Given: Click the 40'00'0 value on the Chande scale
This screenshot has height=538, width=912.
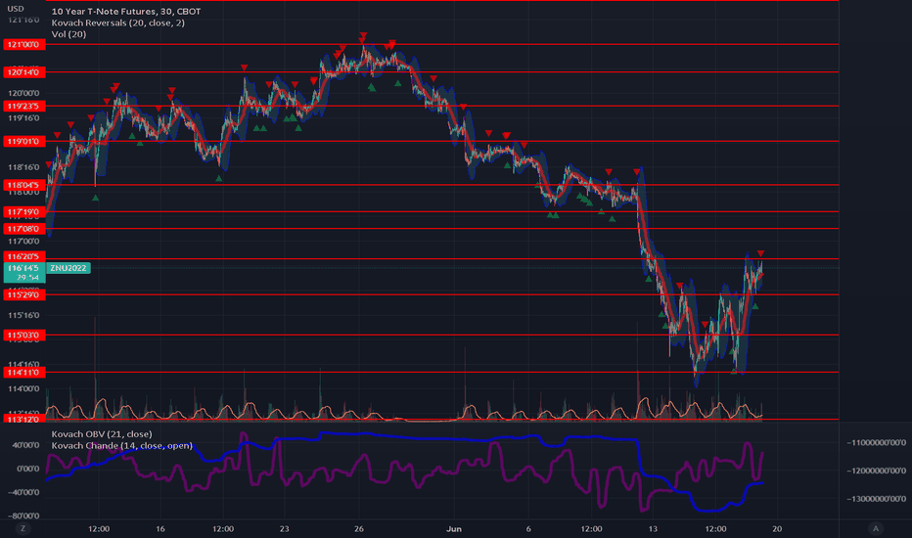Looking at the screenshot, I should pyautogui.click(x=26, y=445).
